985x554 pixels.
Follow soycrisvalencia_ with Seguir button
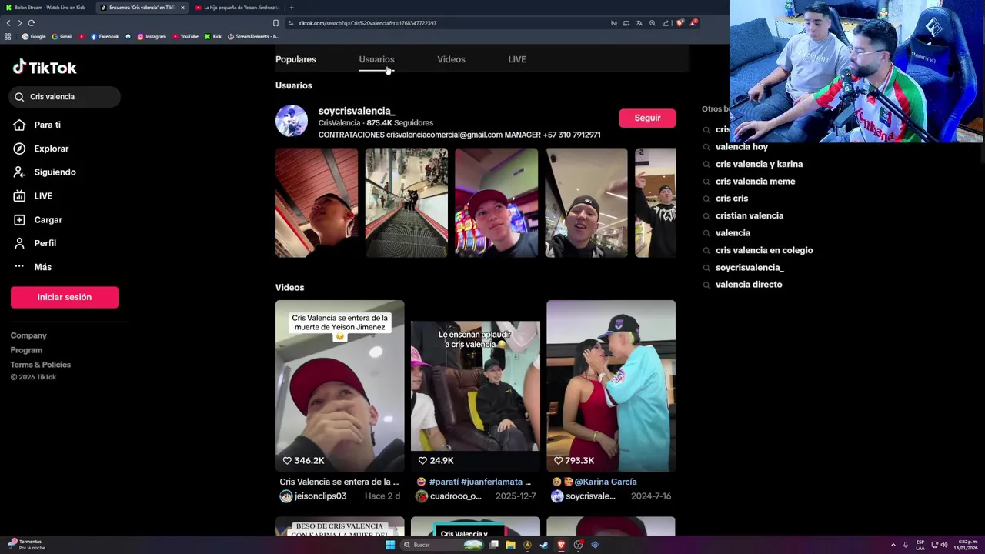point(647,118)
